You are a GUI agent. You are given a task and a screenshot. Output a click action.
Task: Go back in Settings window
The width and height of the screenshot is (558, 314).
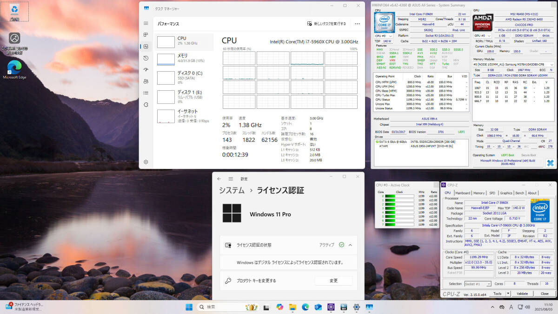[x=219, y=179]
